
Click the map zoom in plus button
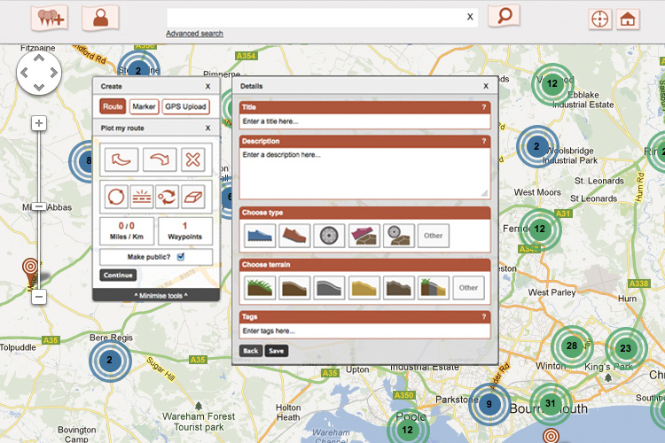pos(38,124)
